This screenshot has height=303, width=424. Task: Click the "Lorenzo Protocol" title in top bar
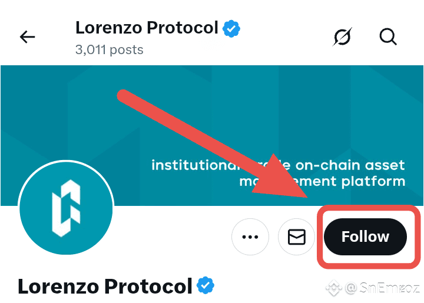coord(146,28)
